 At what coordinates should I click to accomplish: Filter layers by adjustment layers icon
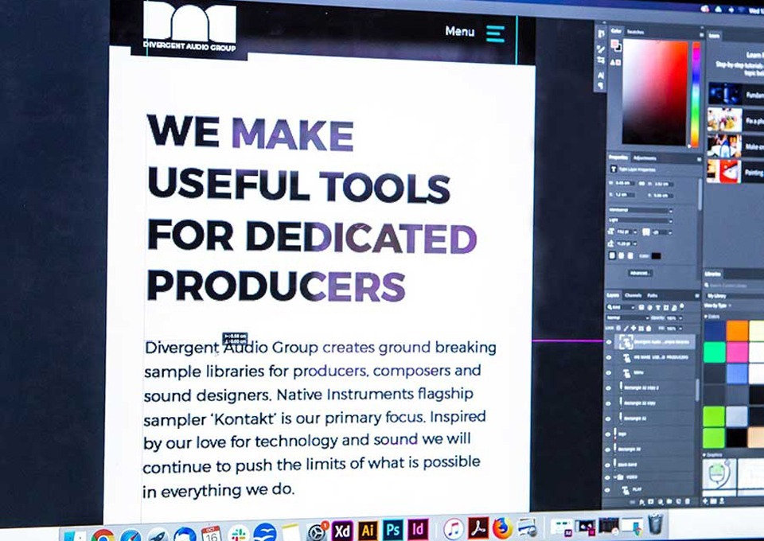coord(649,307)
